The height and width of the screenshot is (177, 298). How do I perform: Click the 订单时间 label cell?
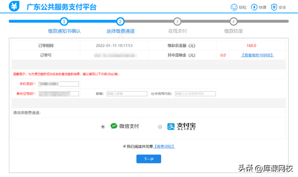tap(46, 46)
